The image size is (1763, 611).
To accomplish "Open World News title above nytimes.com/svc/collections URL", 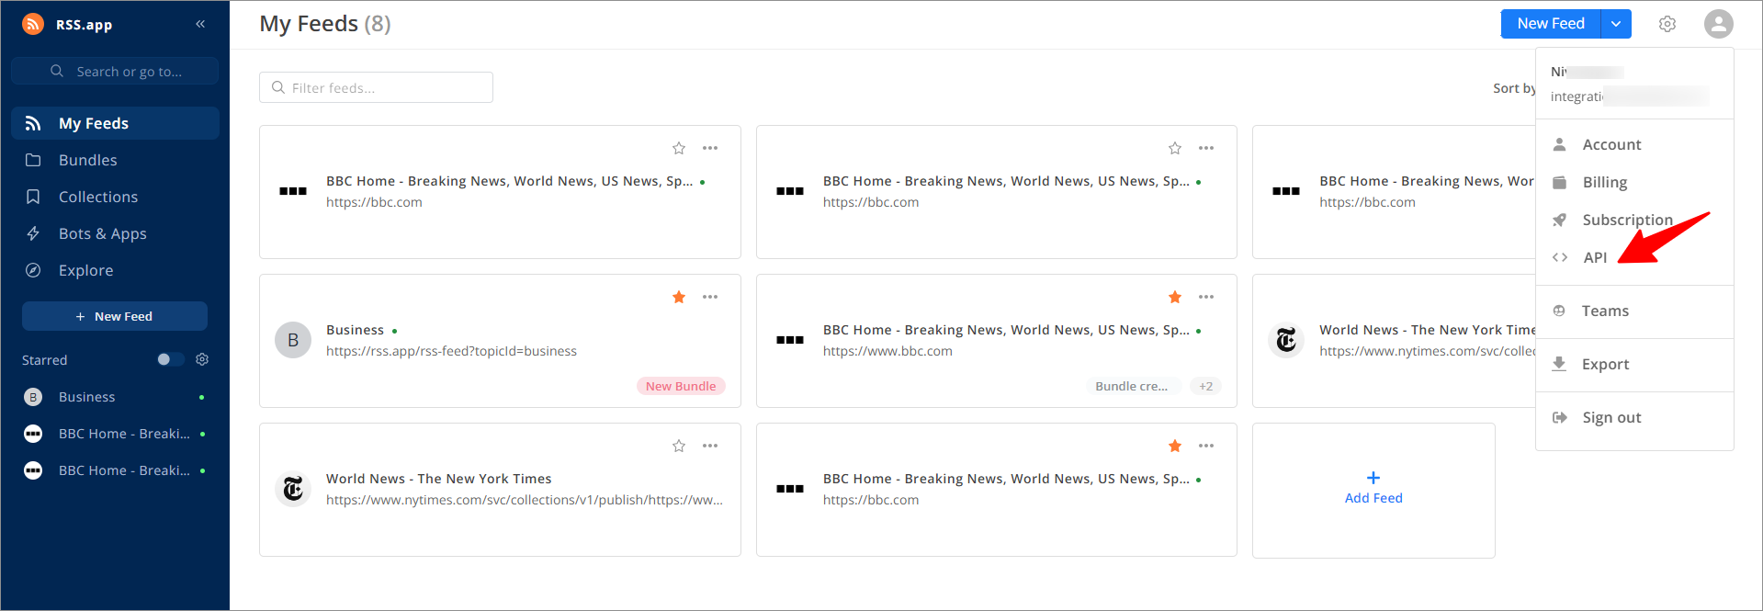I will (x=438, y=479).
